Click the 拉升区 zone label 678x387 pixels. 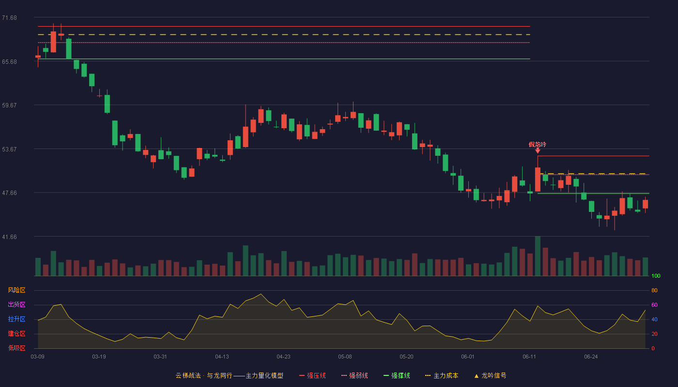[16, 319]
